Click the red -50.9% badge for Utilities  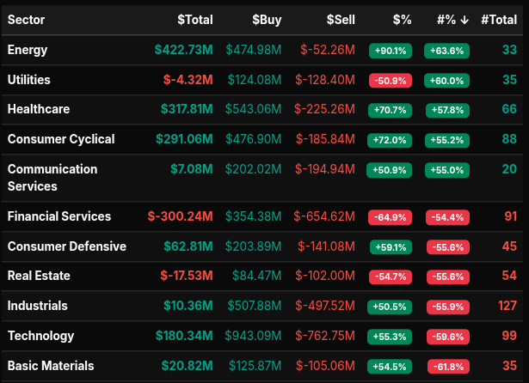(390, 81)
